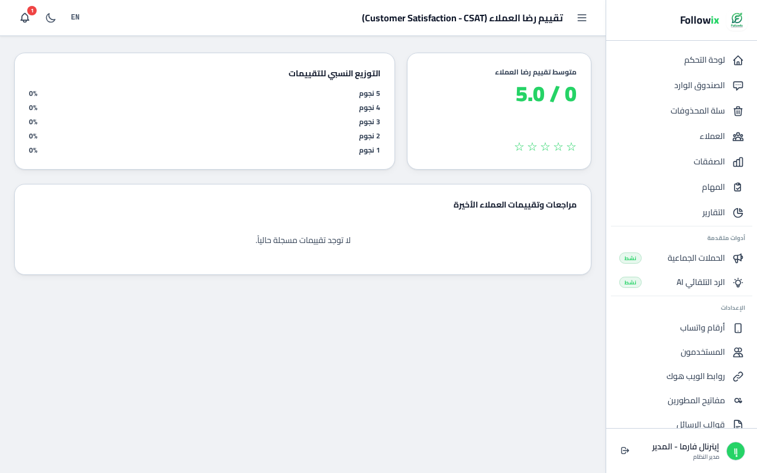
Task: Click the إيترنال فارما - المدير user name
Action: (x=686, y=446)
